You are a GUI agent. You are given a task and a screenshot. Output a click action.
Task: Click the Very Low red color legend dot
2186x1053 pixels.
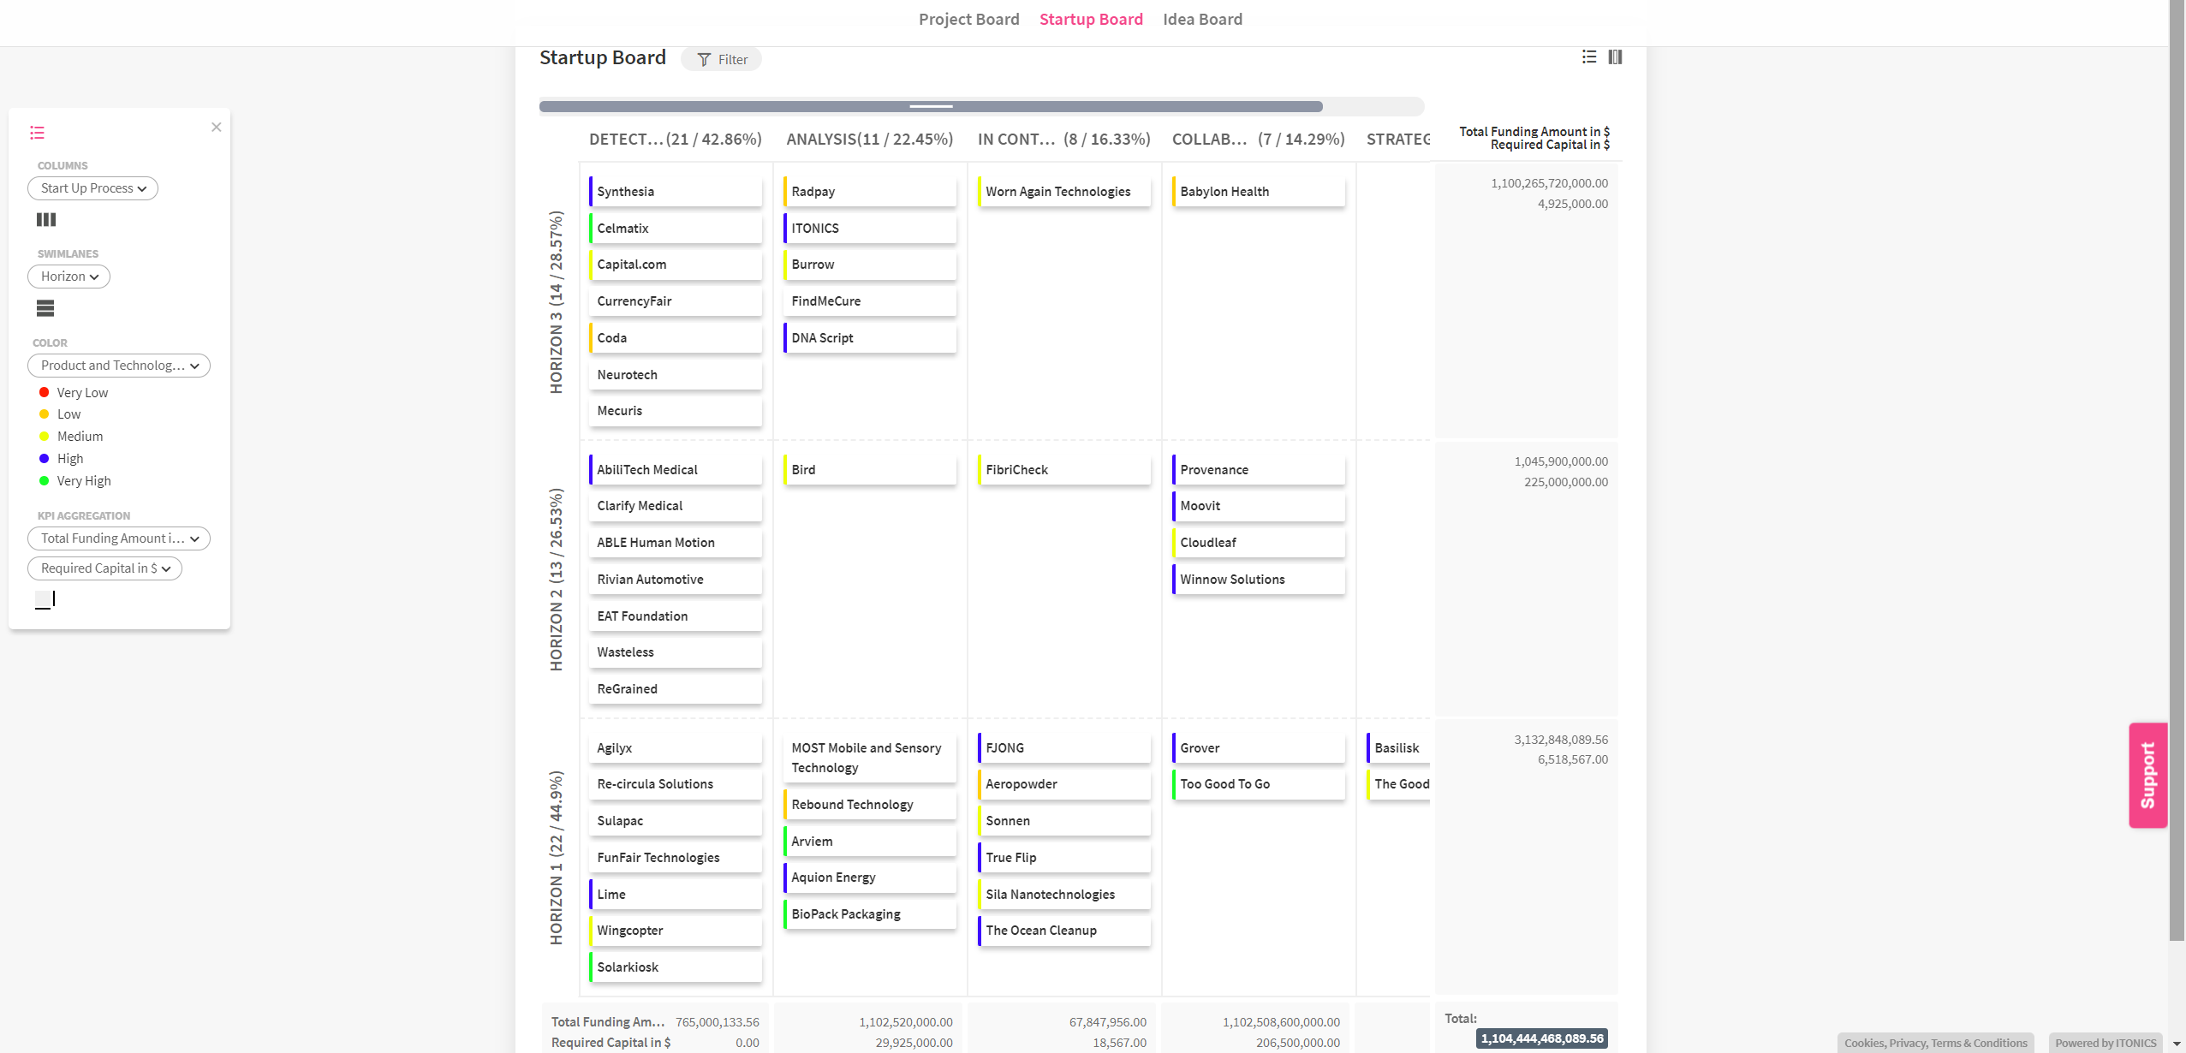point(45,392)
